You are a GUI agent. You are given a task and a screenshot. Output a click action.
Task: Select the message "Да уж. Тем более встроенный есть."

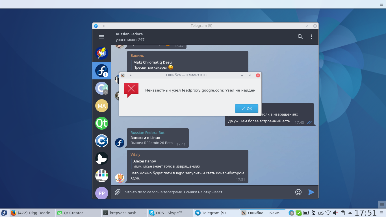[260, 121]
